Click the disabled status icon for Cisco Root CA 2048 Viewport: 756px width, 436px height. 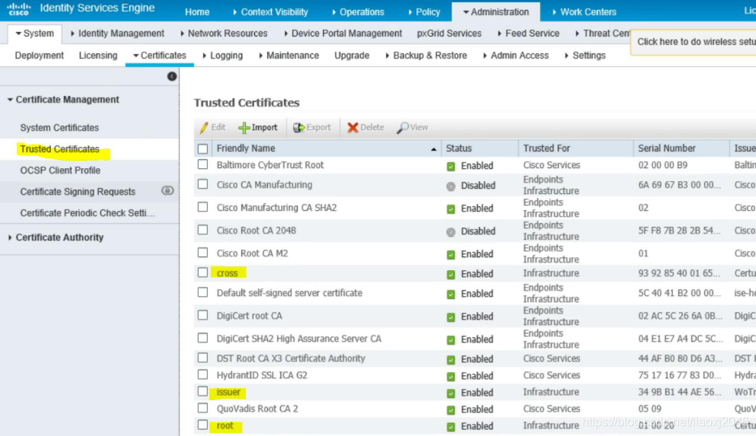pyautogui.click(x=451, y=232)
